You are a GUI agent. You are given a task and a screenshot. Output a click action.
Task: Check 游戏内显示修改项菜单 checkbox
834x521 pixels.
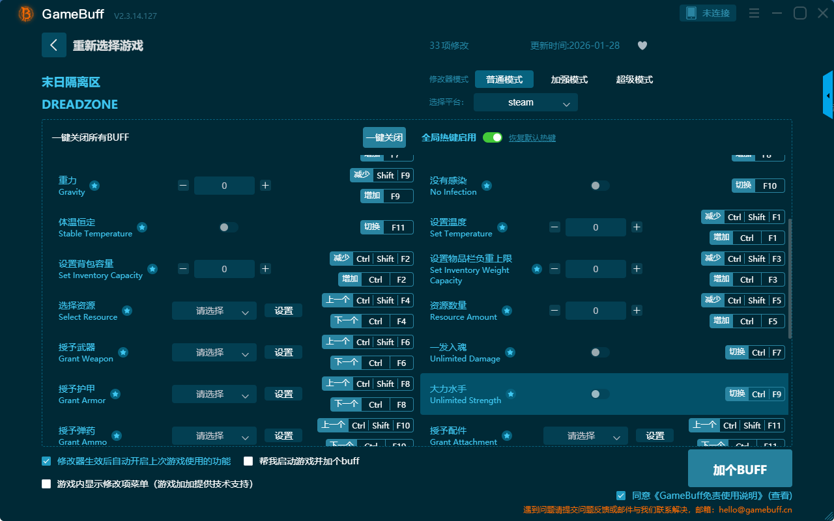tap(46, 484)
